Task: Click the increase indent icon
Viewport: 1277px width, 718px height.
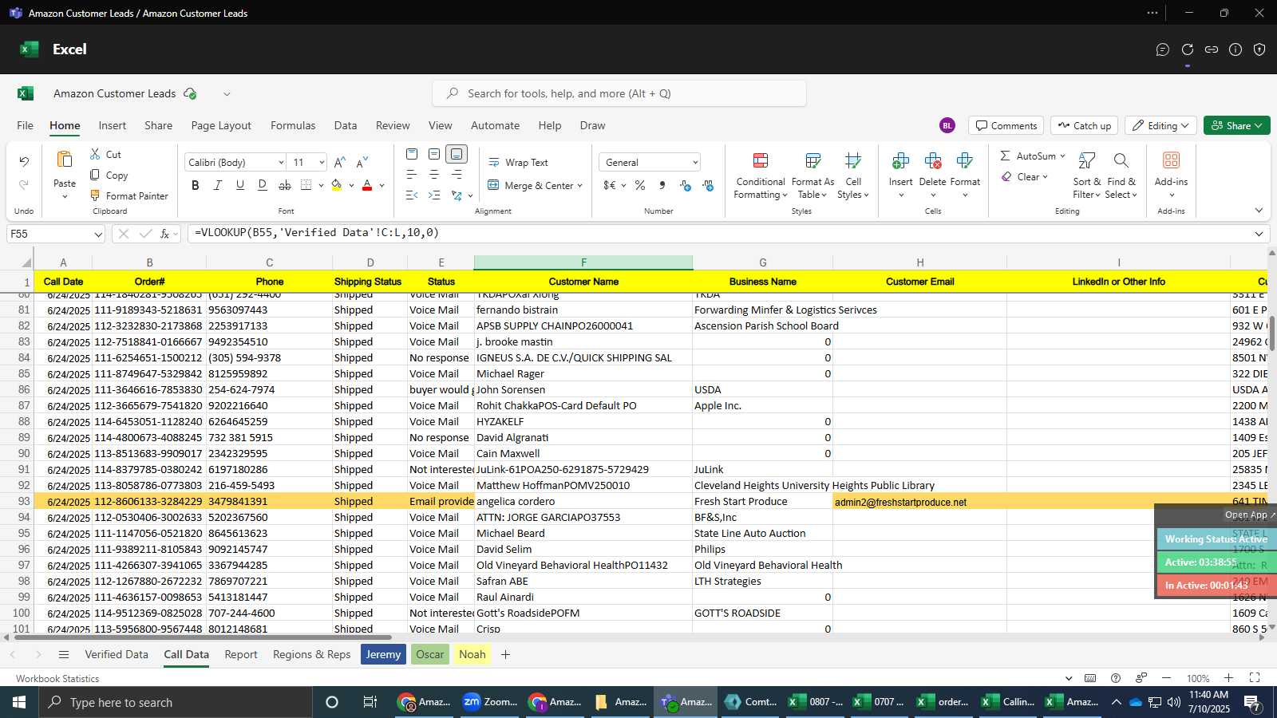Action: [434, 195]
